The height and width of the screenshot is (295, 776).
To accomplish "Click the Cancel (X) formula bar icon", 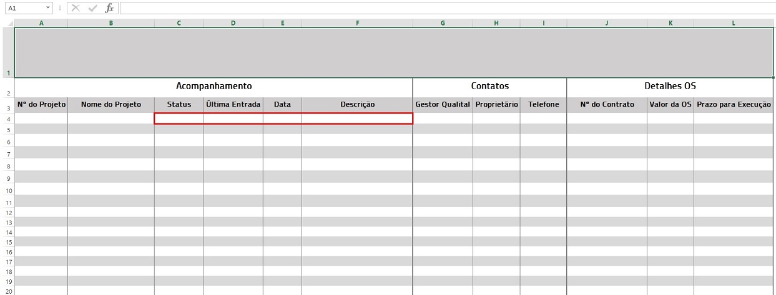I will tap(76, 8).
